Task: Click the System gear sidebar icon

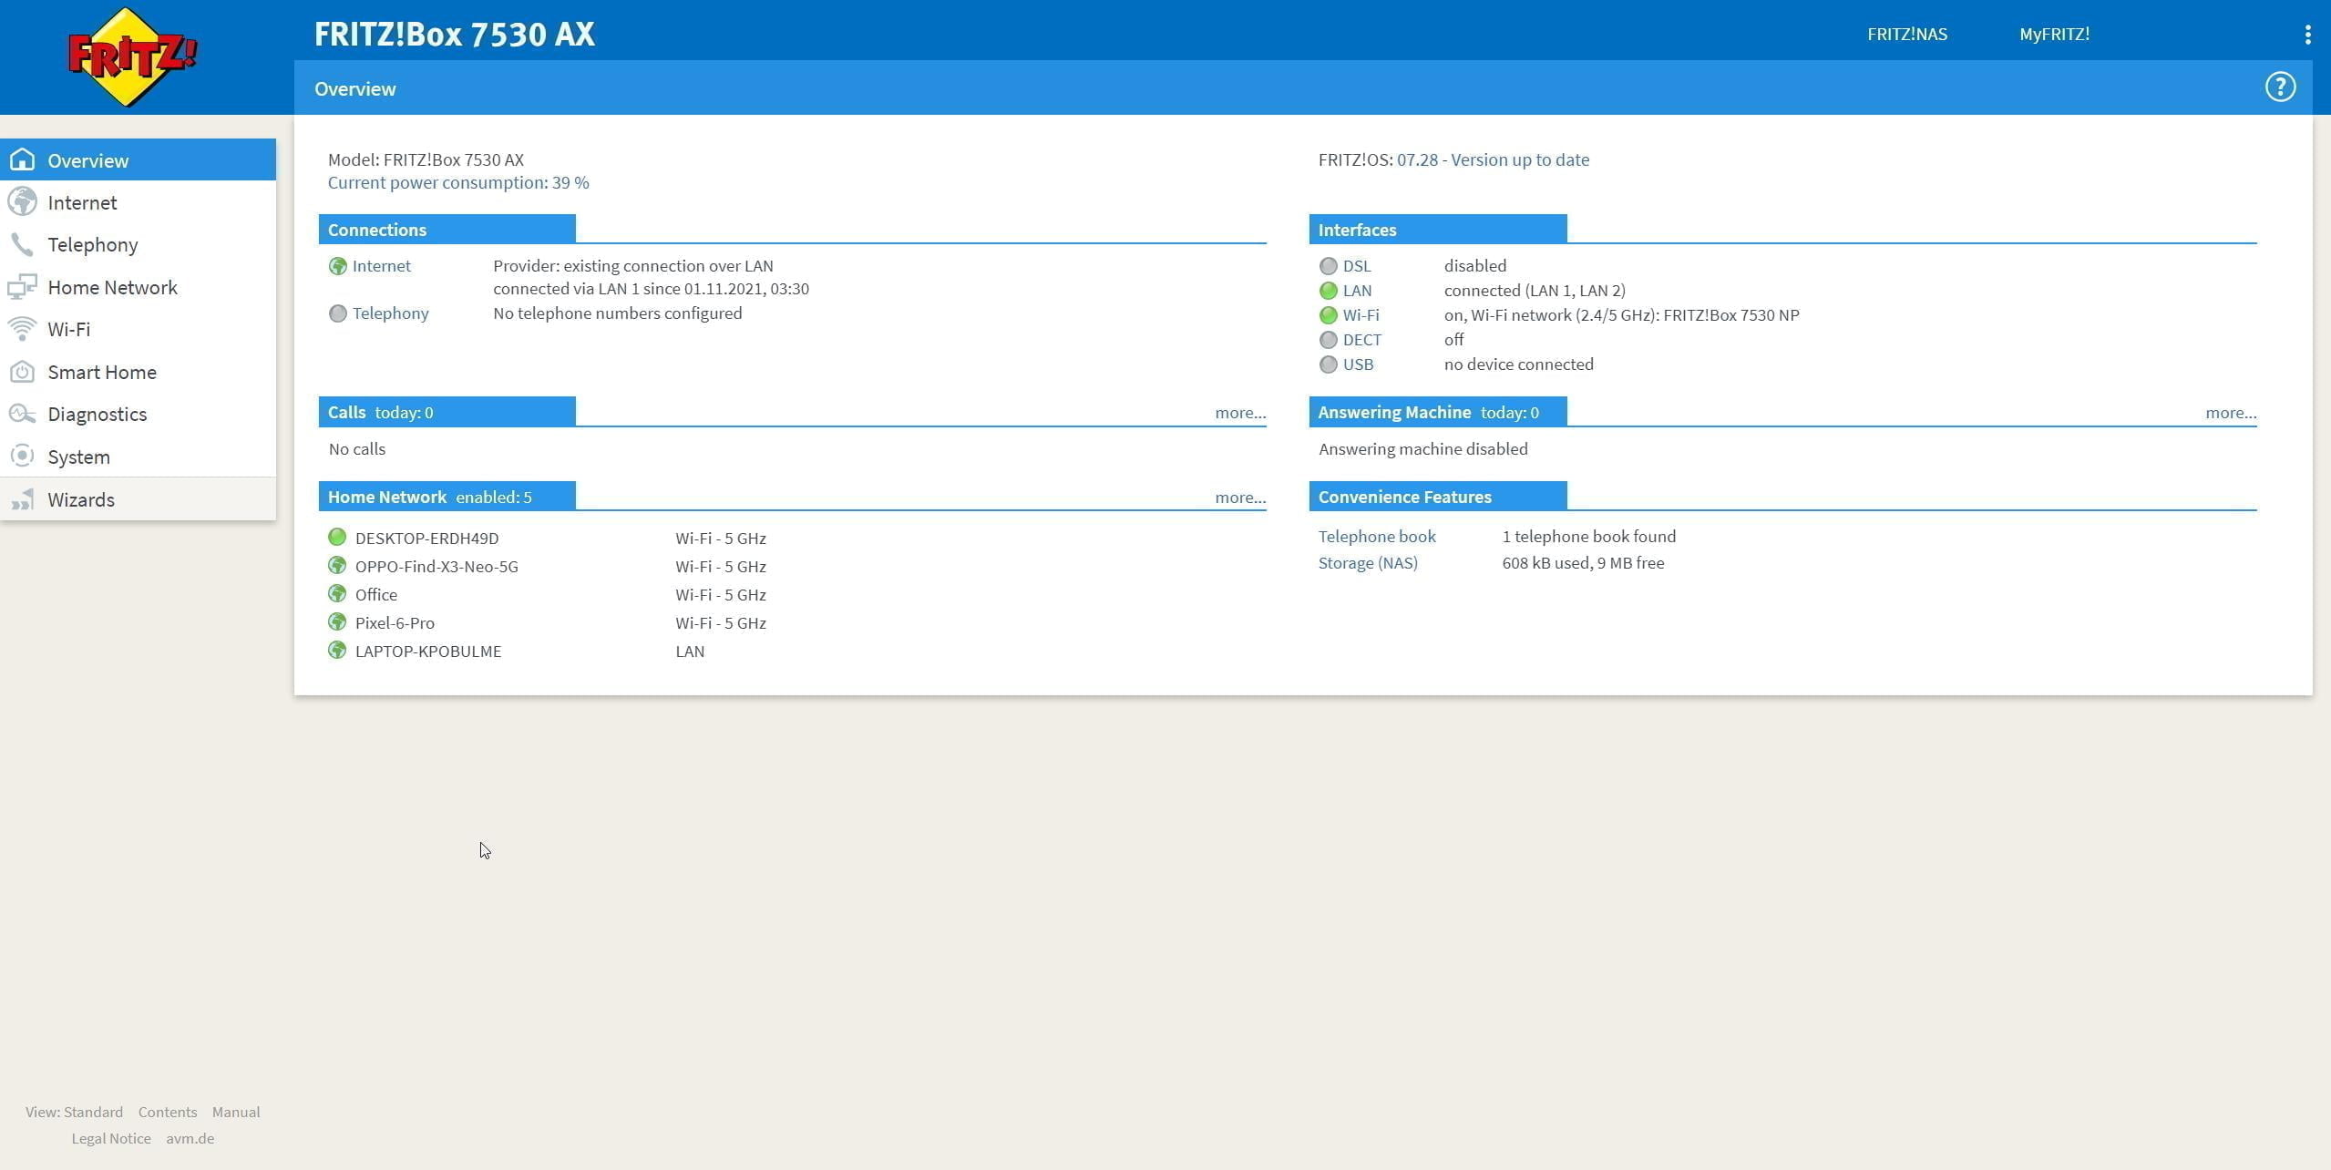Action: [x=22, y=457]
